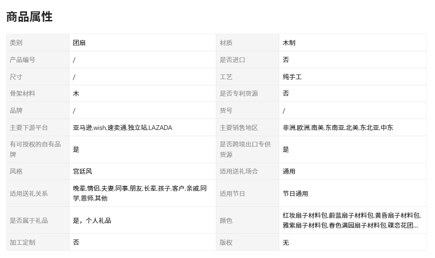This screenshot has width=435, height=258.
Task: Select the 无 copyright value
Action: point(286,242)
